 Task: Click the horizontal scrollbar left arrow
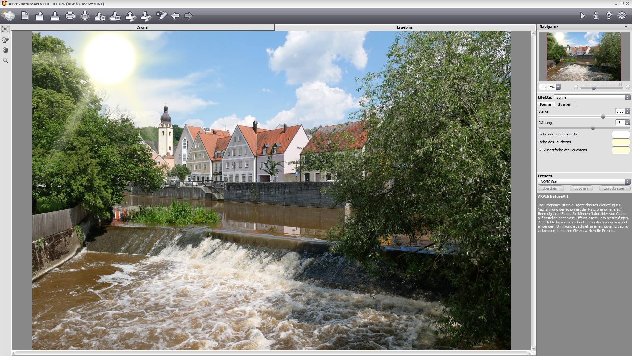[14, 353]
